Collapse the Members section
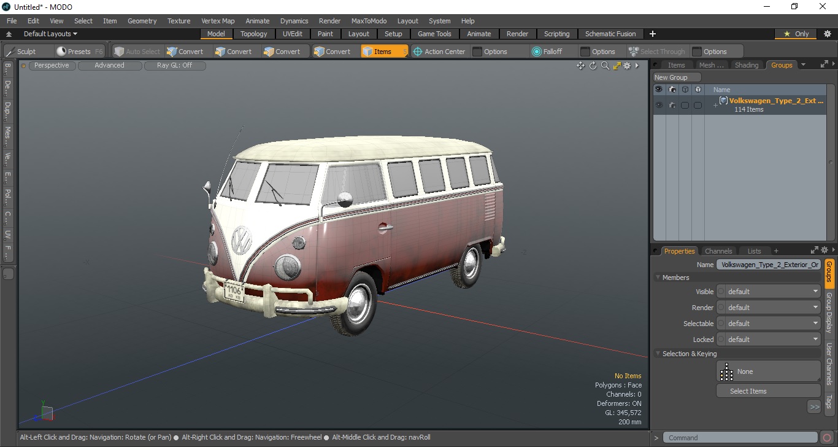Screen dimensions: 838x447 [658, 278]
